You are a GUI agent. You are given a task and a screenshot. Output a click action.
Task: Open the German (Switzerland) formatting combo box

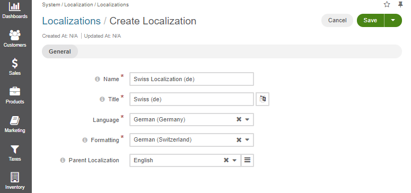point(191,140)
